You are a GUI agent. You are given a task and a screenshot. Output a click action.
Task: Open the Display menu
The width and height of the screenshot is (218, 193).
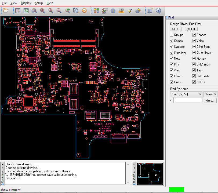pyautogui.click(x=26, y=3)
